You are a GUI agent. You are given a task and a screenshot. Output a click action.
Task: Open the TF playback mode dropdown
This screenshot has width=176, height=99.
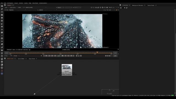(x=12, y=56)
